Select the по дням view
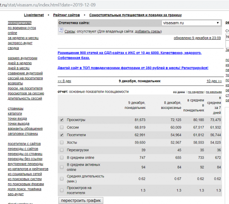Image resolution: width=229 pixels, height=204 pixels. 179,92
